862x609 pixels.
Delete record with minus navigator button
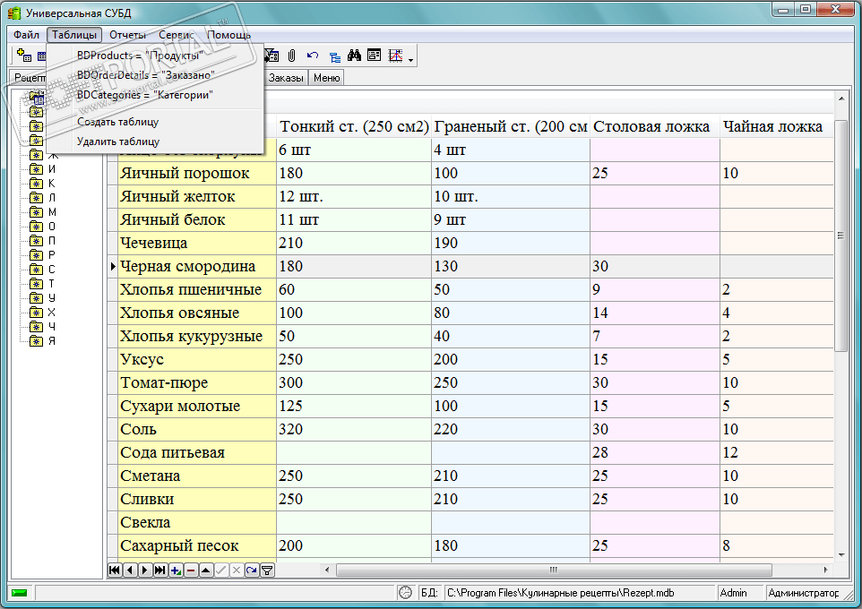click(x=191, y=570)
